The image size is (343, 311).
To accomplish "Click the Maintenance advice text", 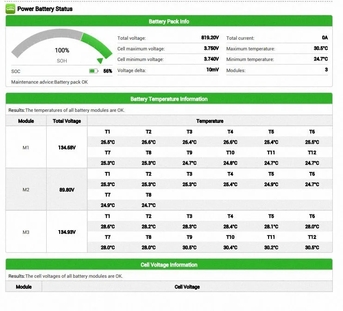I will (x=49, y=82).
